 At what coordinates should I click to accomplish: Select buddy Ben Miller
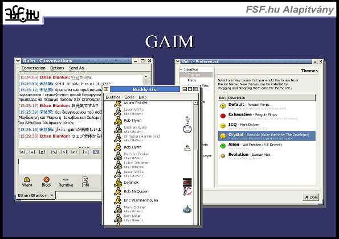tap(132, 216)
